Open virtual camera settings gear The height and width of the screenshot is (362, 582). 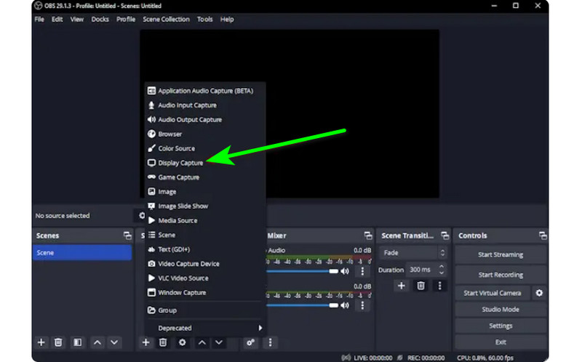(539, 293)
